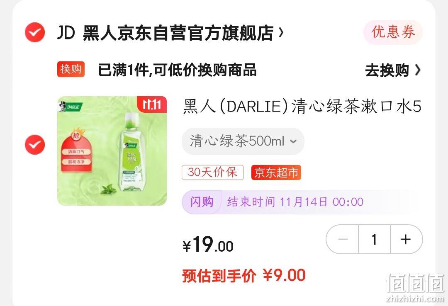
Task: Click the 闪购 flash sale label
Action: tap(202, 202)
